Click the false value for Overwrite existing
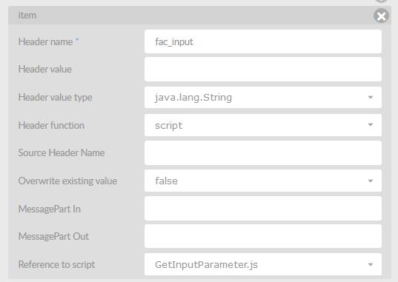This screenshot has width=398, height=282. coord(166,181)
